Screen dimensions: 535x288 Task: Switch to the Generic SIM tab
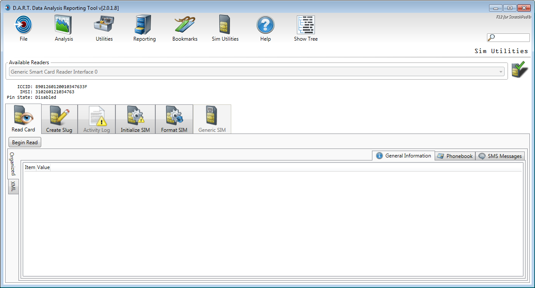212,119
